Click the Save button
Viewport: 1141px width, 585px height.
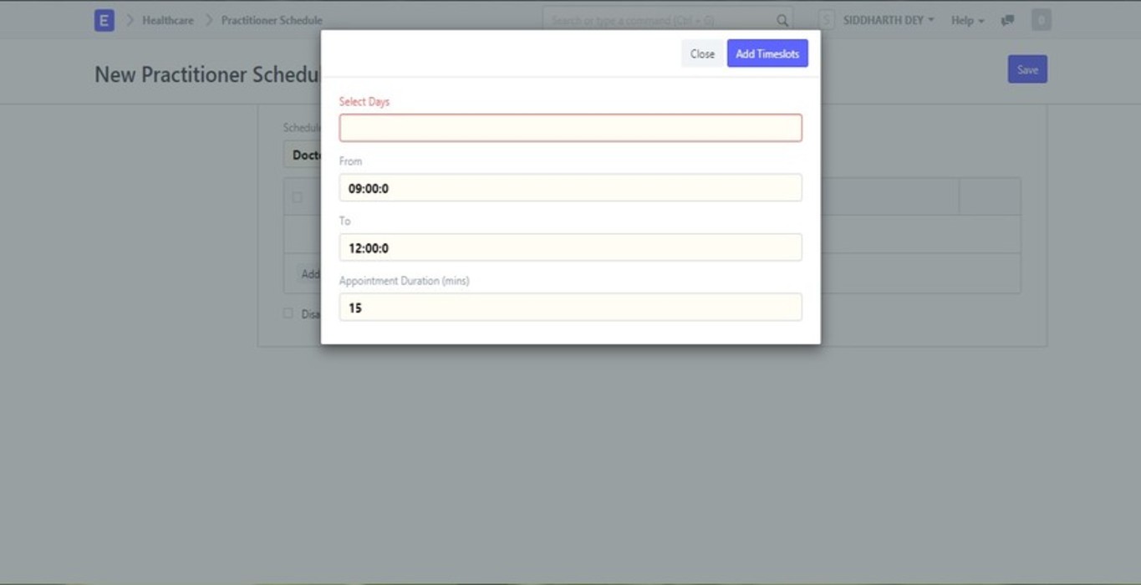pyautogui.click(x=1026, y=69)
